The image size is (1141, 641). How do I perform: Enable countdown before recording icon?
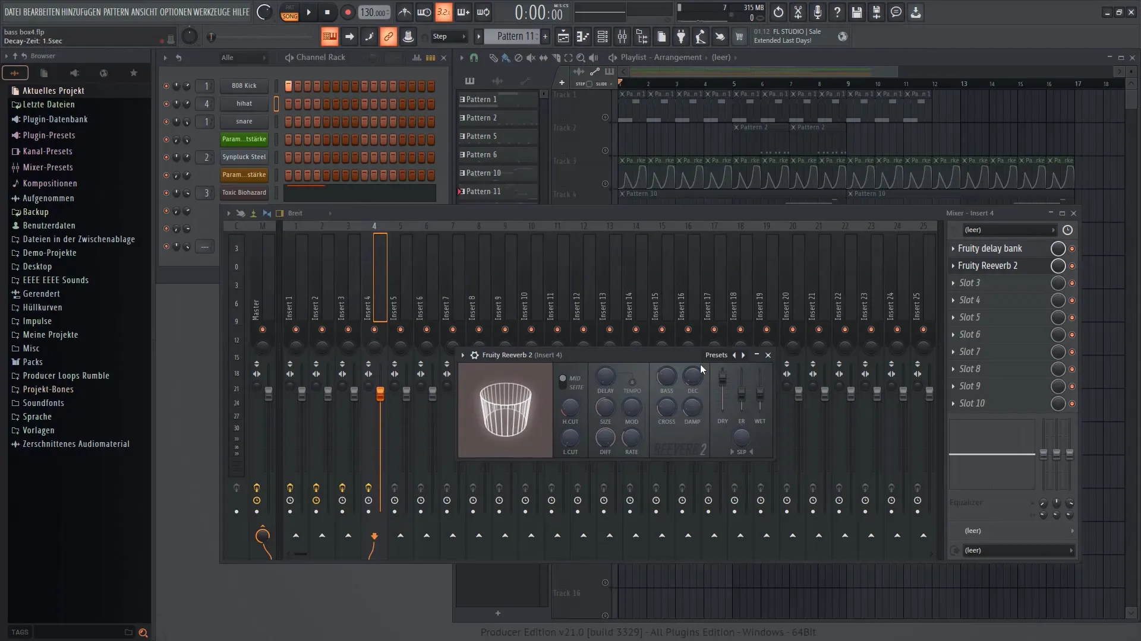(443, 12)
